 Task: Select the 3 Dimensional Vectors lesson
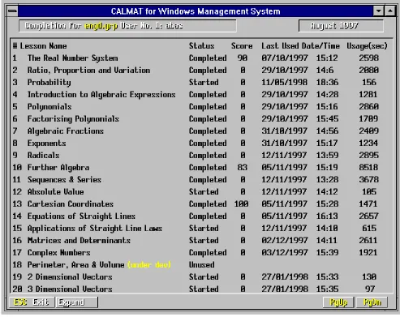click(70, 289)
